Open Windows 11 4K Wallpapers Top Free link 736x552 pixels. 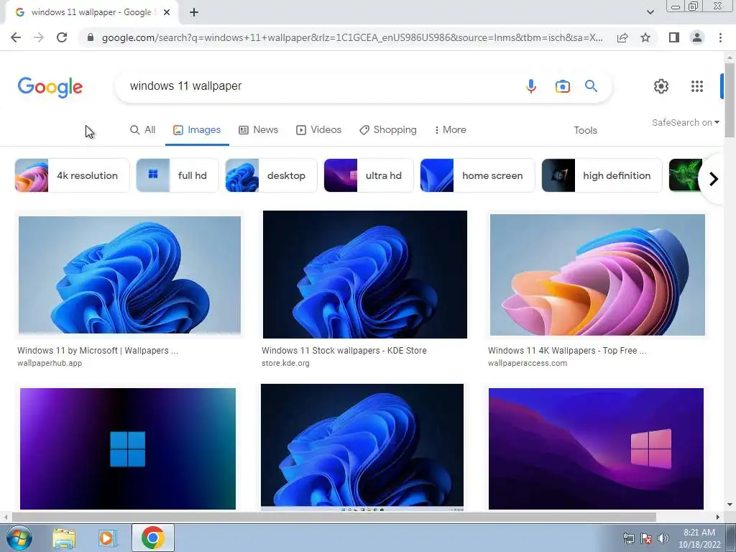point(567,351)
